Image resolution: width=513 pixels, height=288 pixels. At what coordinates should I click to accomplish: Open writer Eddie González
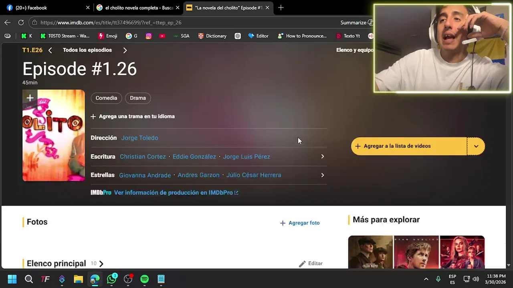click(x=194, y=156)
